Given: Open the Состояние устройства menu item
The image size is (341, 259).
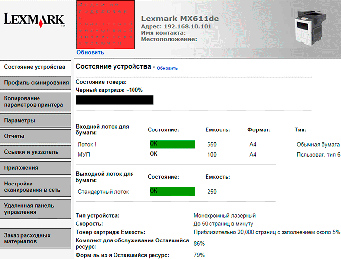Looking at the screenshot, I should tap(35, 67).
